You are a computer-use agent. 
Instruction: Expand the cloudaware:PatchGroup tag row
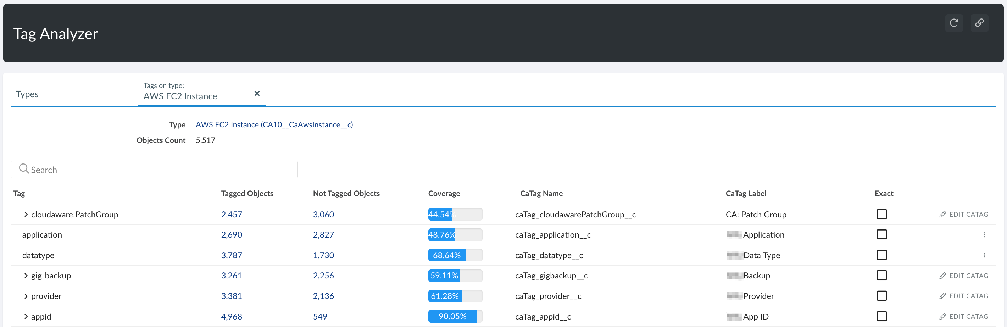(x=26, y=214)
